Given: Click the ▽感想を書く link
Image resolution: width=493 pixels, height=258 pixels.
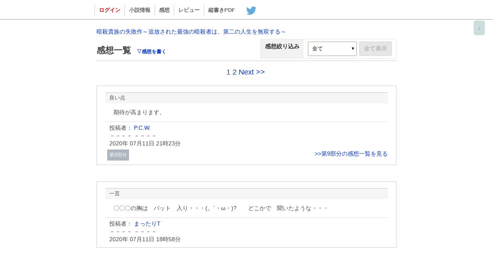Looking at the screenshot, I should (152, 52).
